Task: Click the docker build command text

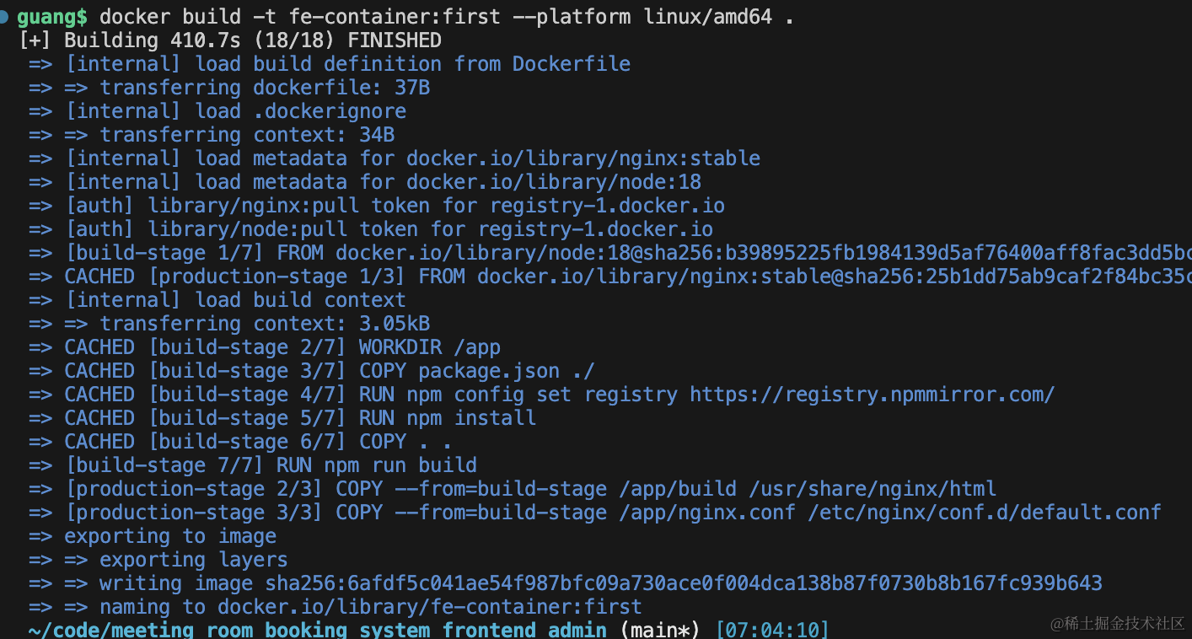Action: coord(447,17)
